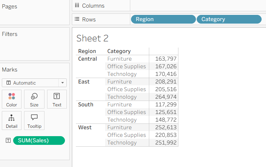Click the Region column header
Screen dimensions: 266x167
87,51
